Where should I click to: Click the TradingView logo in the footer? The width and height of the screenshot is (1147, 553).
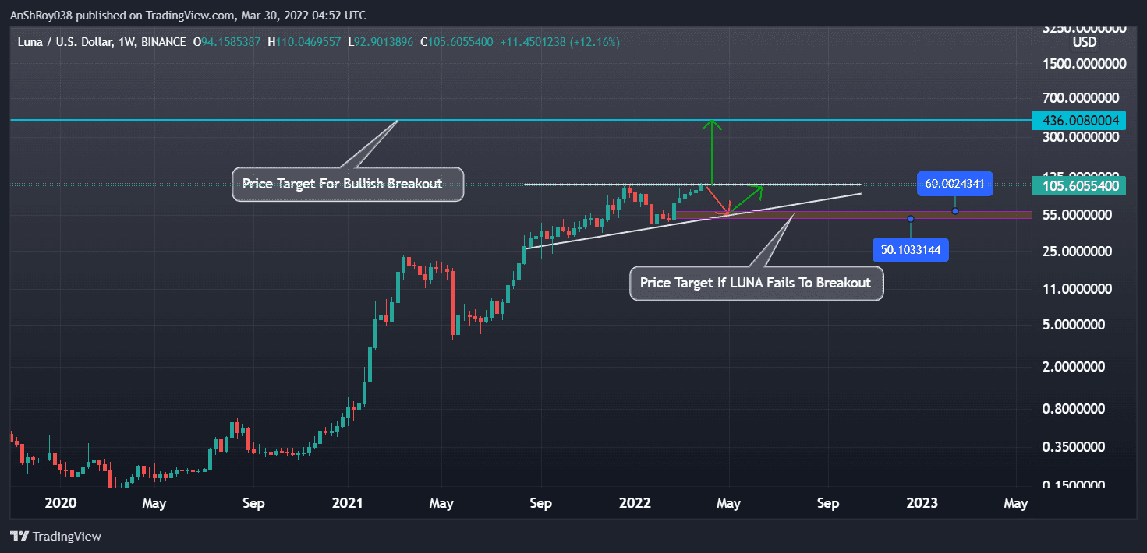[x=55, y=536]
